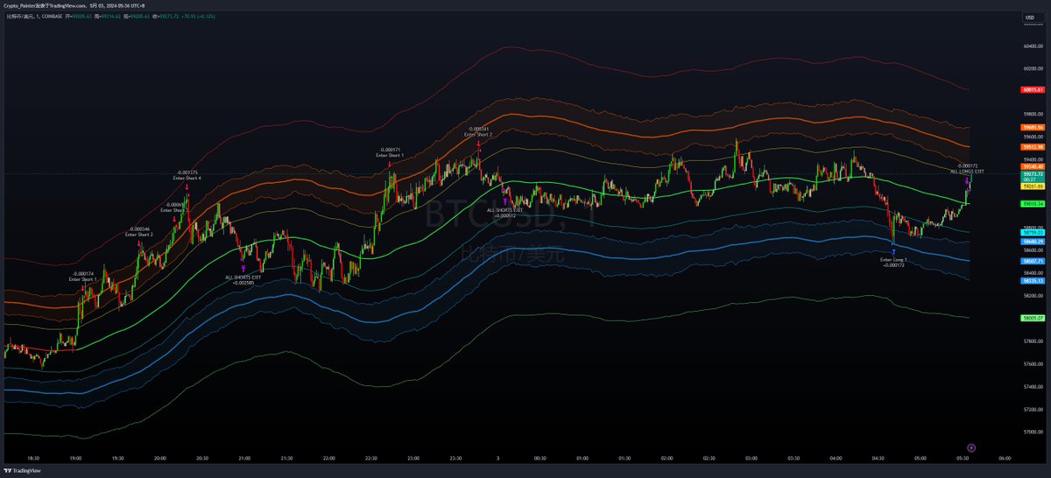Click the 59512.98 price label
The height and width of the screenshot is (478, 1051).
pos(1033,147)
